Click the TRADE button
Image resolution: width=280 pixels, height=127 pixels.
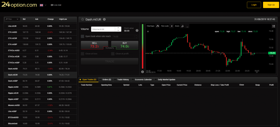pyautogui.click(x=110, y=61)
